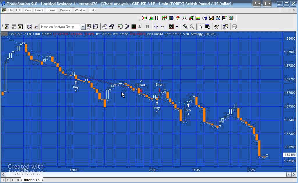This screenshot has width=298, height=183.
Task: Switch to the candlestick chart type icon
Action: (x=147, y=27)
